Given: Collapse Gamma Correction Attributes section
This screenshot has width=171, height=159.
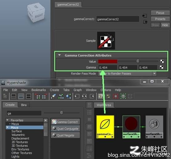Looking at the screenshot, I should click(60, 55).
